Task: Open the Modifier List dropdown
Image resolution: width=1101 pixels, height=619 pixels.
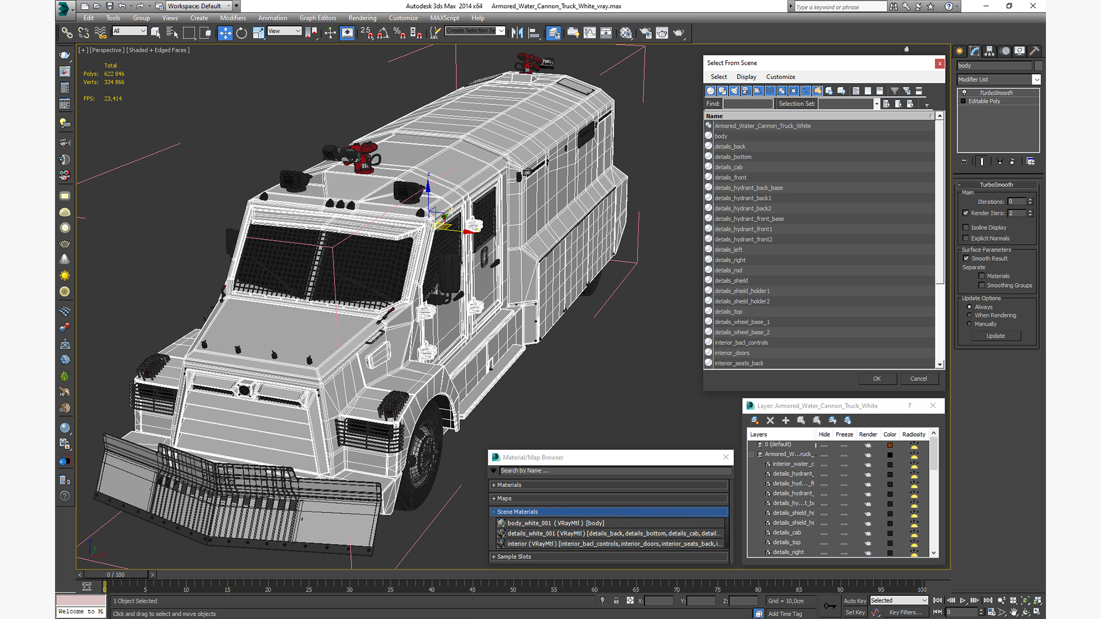Action: click(1036, 80)
